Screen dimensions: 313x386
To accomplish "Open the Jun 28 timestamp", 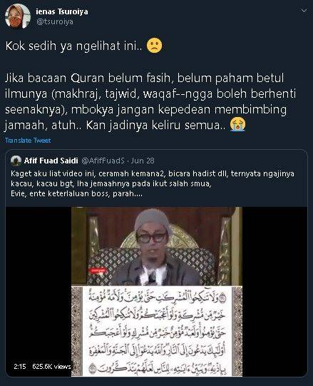I will (143, 161).
